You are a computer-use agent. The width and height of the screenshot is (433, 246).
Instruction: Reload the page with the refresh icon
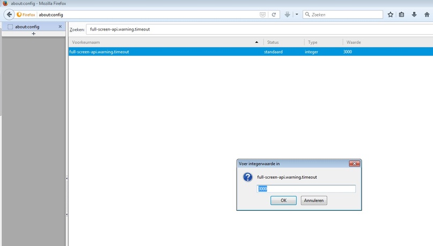[274, 14]
